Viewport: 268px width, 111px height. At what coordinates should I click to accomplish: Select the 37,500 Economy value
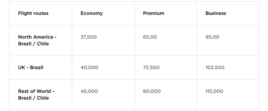point(88,37)
